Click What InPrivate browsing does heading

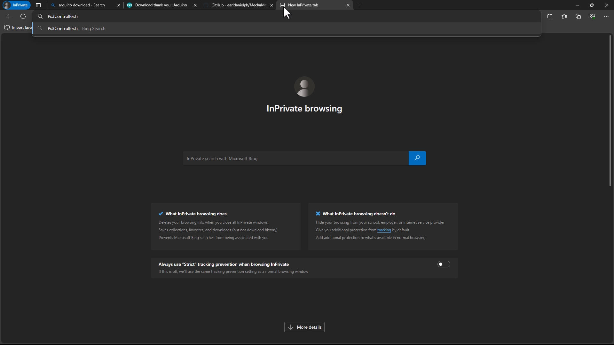tap(196, 214)
